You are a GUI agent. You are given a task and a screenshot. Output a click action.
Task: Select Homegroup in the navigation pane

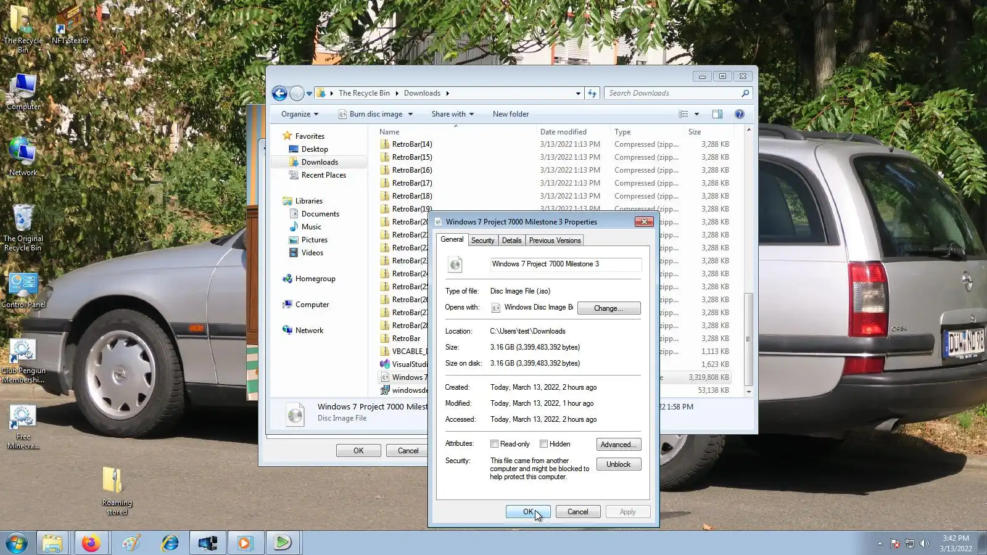(x=315, y=279)
